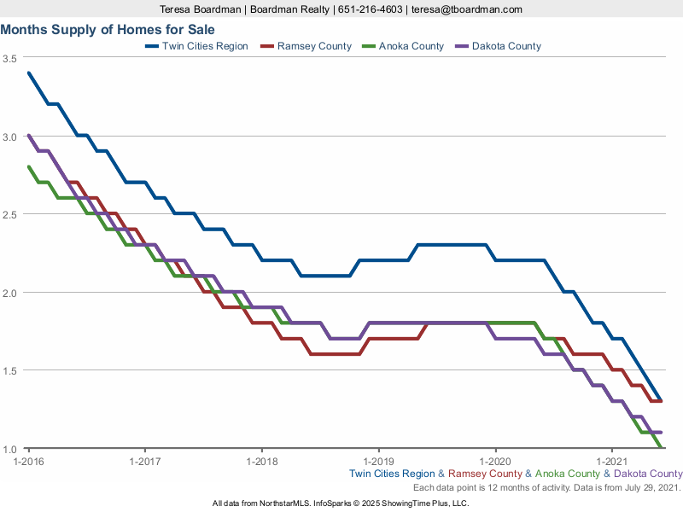Screen dimensions: 683x512
Task: Click Anoka County in the bottom-right caption
Action: [568, 474]
